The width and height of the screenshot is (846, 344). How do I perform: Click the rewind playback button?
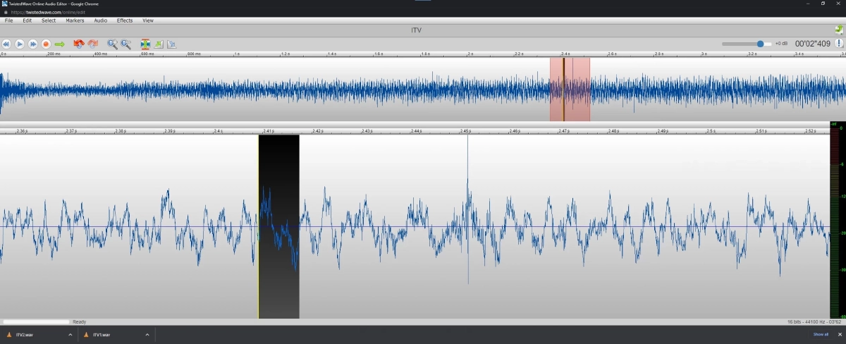[6, 44]
